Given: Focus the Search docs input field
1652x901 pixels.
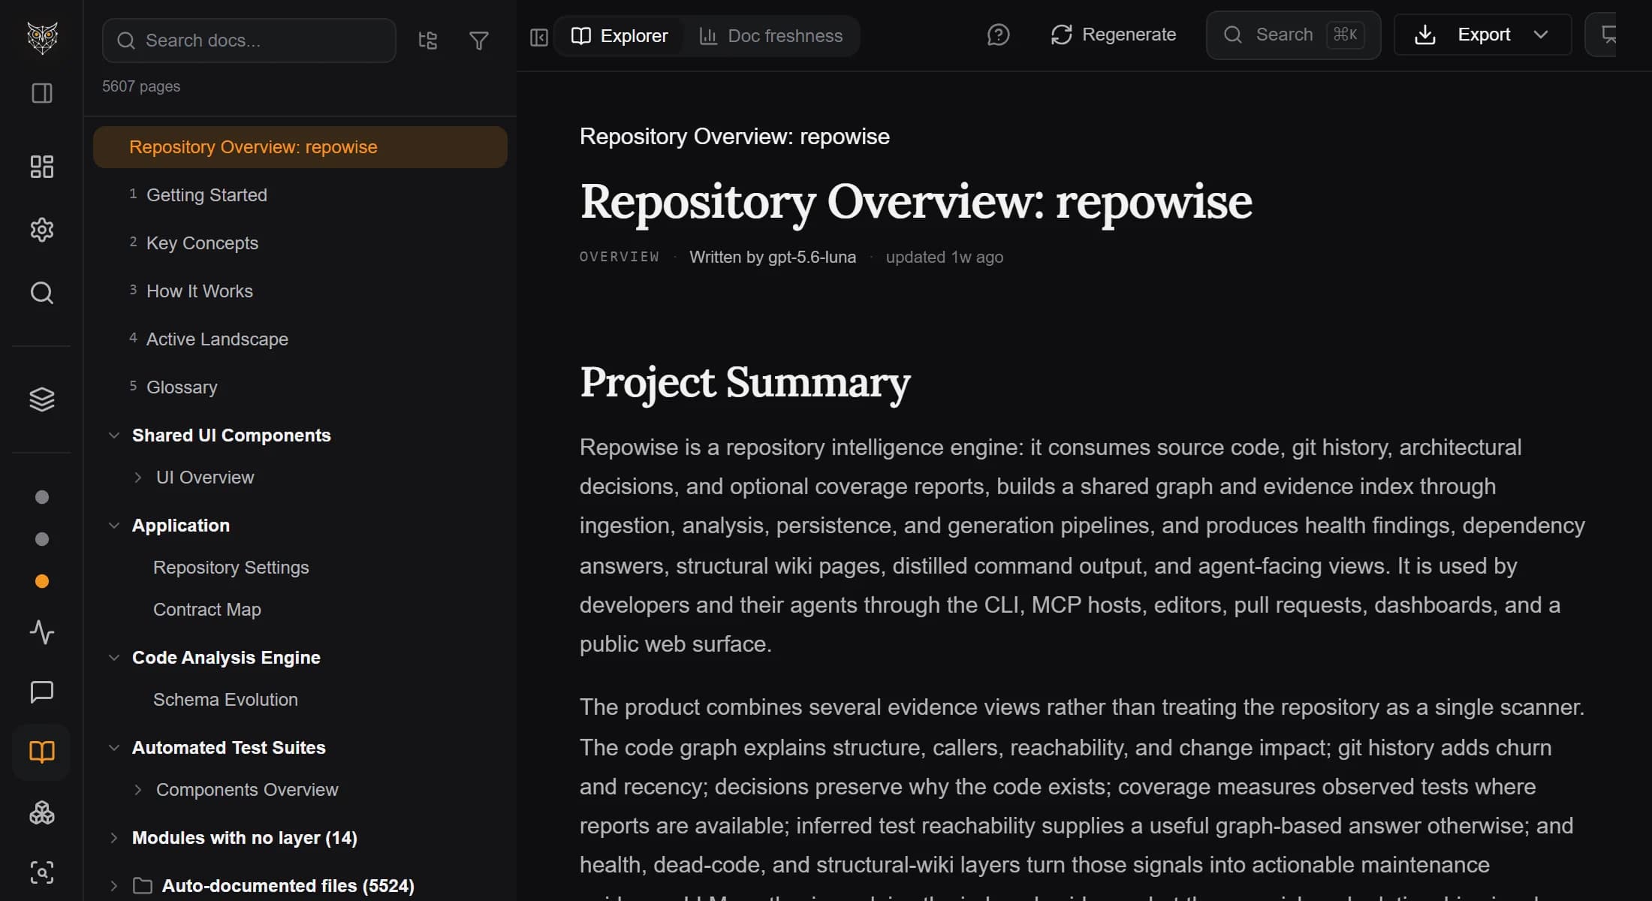Looking at the screenshot, I should [249, 41].
